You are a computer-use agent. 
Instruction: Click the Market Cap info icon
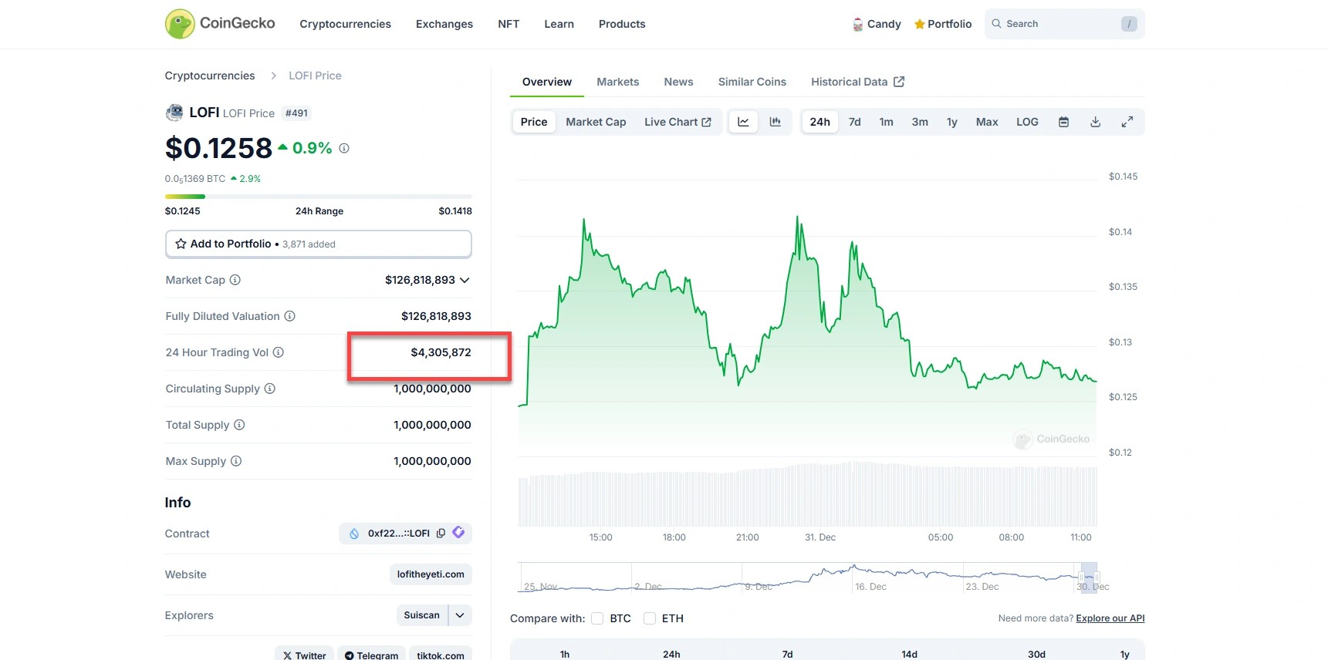(x=235, y=280)
